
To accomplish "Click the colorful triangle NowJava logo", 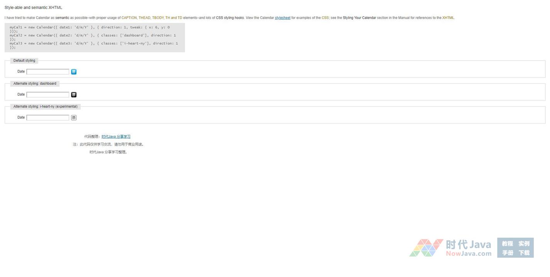I will pyautogui.click(x=426, y=248).
